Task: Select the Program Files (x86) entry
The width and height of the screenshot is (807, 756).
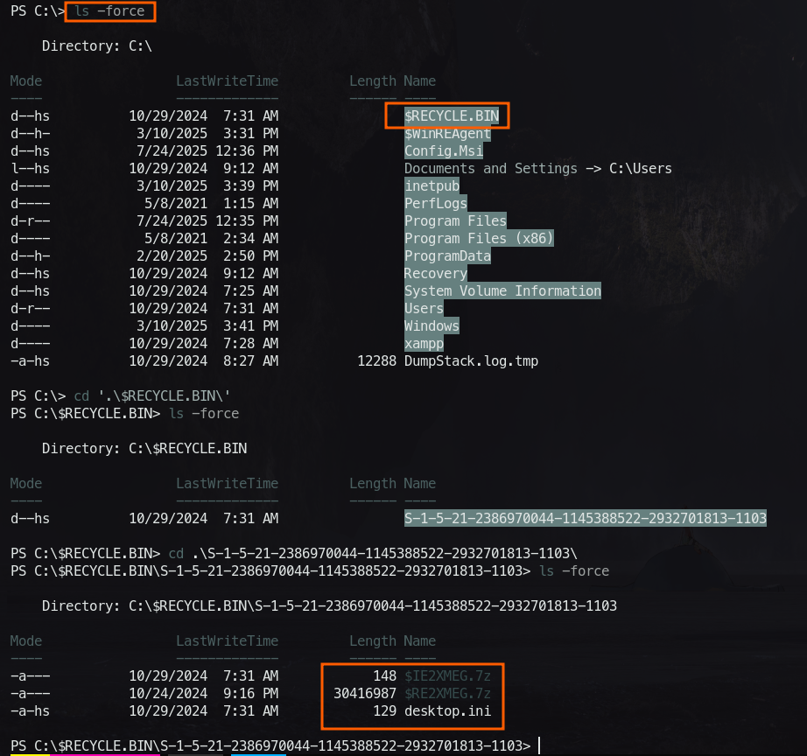Action: pos(479,238)
